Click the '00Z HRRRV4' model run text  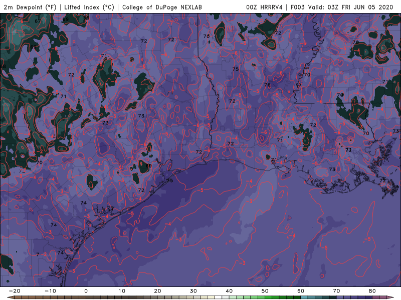point(265,7)
